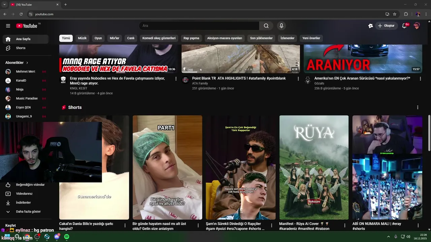
Task: Open Discord from the taskbar
Action: [x=57, y=237]
